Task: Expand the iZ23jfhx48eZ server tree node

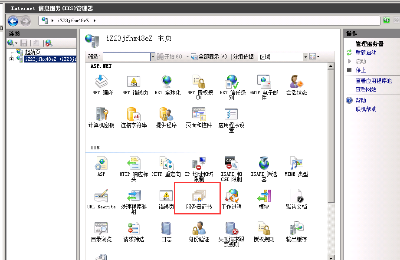Action: click(11, 59)
